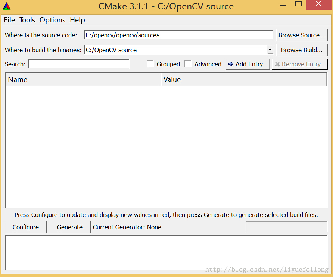The width and height of the screenshot is (333, 277).
Task: Click the CMake logo icon in title bar
Action: [x=7, y=6]
